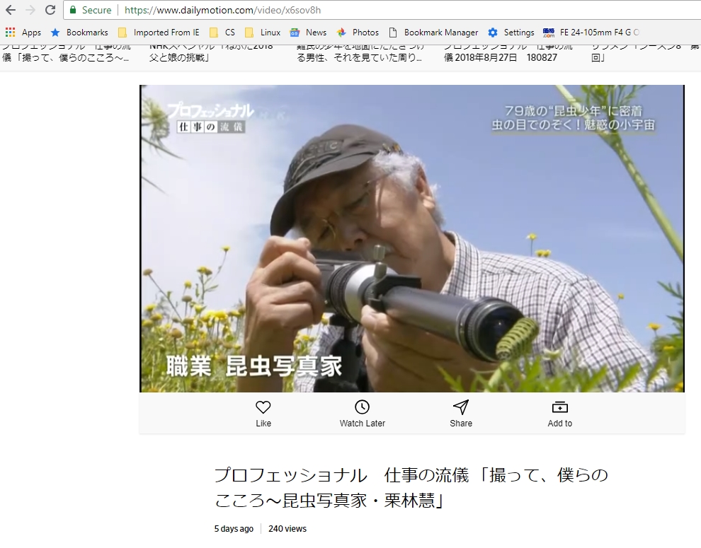Open the Photos bookmark
Screen dimensions: 701x548
click(358, 32)
